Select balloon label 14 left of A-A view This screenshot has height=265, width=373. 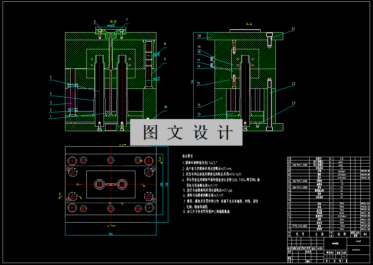[x=199, y=105]
